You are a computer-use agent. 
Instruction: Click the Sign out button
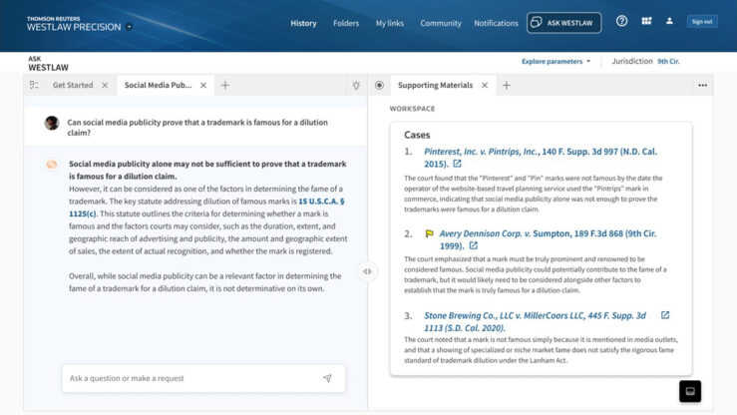pyautogui.click(x=702, y=22)
